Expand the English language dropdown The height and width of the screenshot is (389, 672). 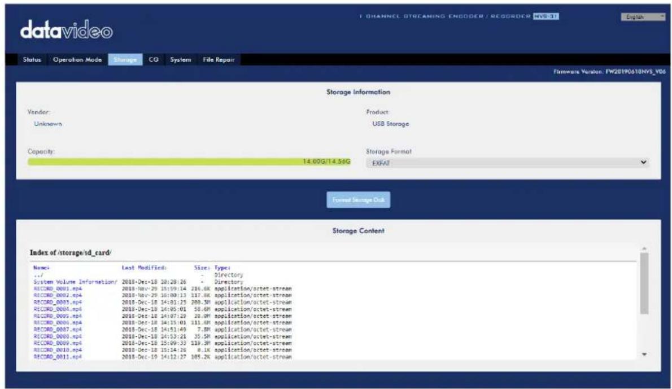click(x=643, y=17)
